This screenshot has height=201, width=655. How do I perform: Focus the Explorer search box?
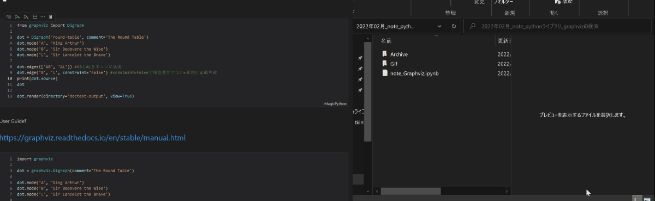tap(558, 26)
